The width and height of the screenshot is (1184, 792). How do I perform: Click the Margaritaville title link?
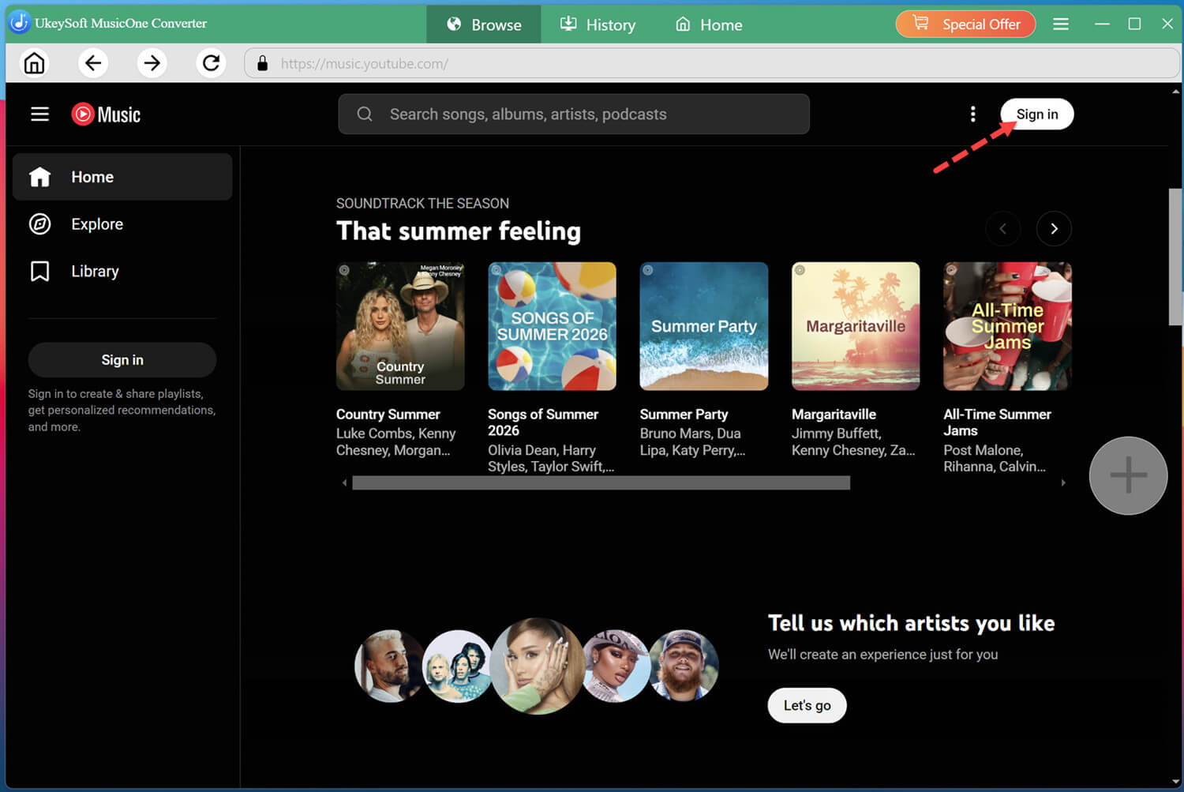coord(834,415)
